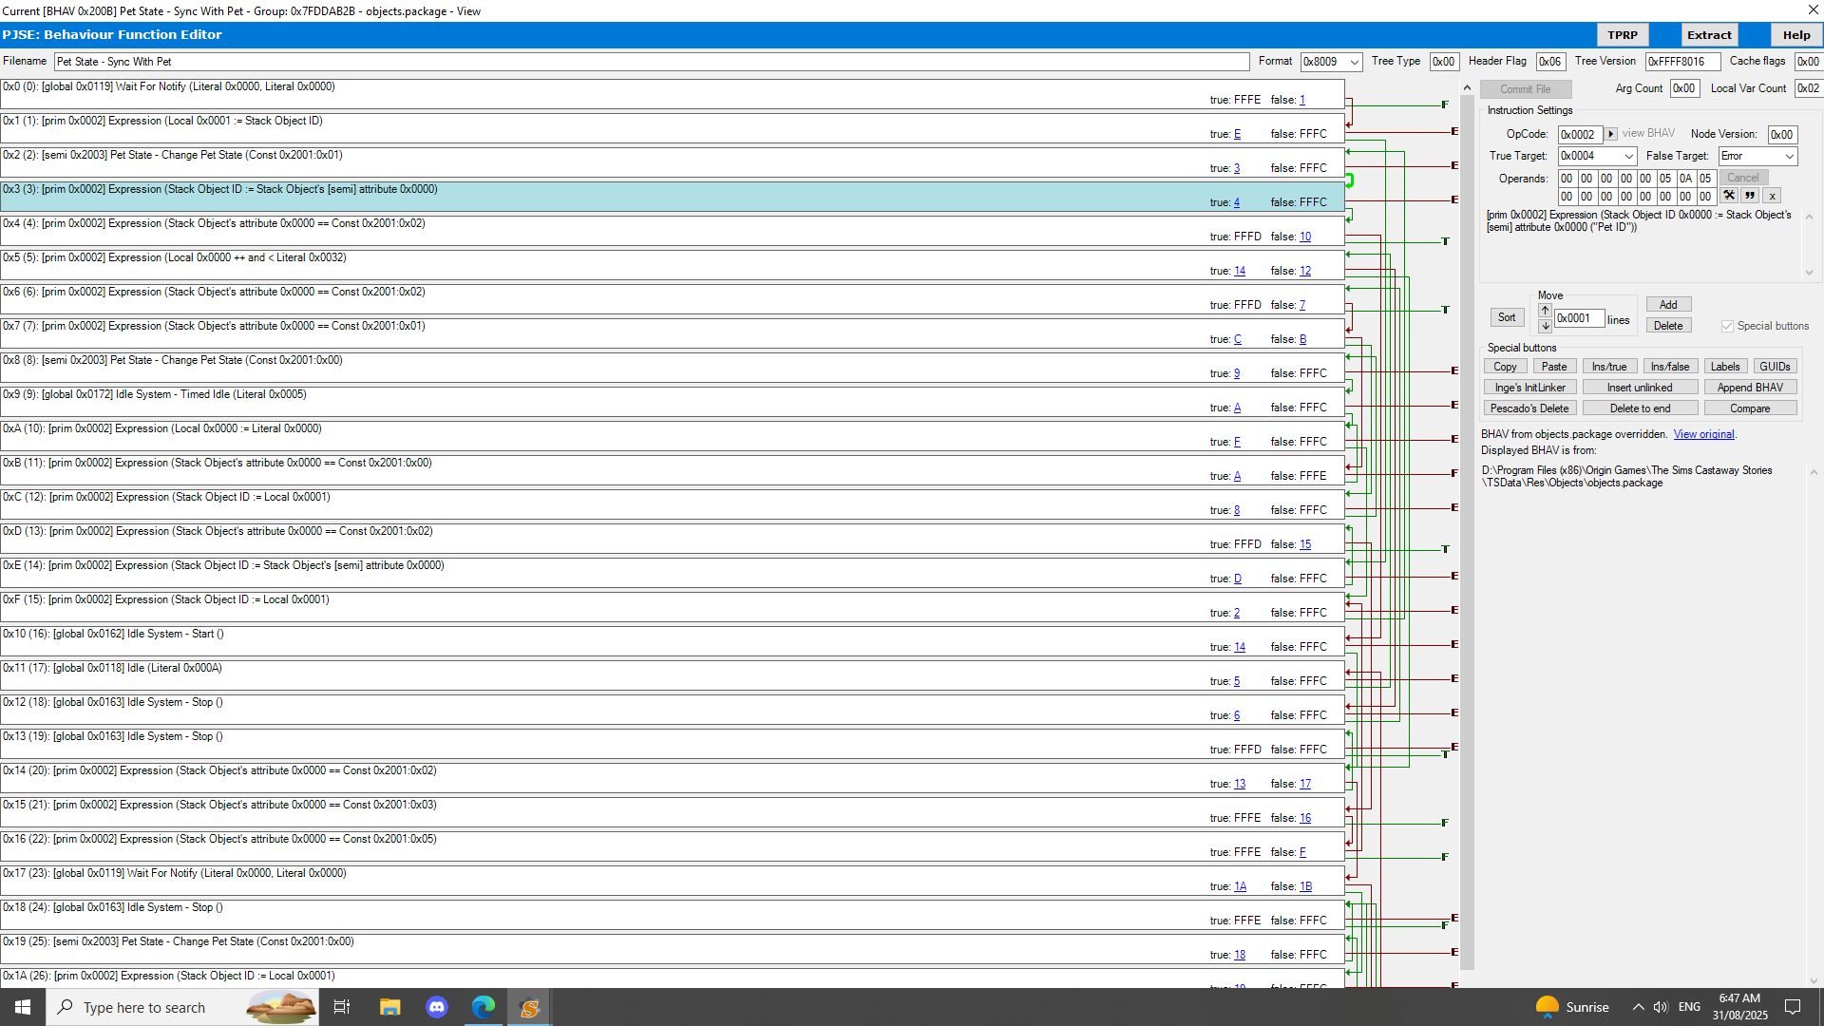Screen dimensions: 1824x1026
Task: Click the Append BHAV button
Action: click(x=1750, y=388)
